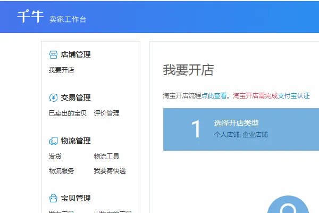Open 评价管理 link
Viewport: 319px width, 213px height.
tap(106, 113)
